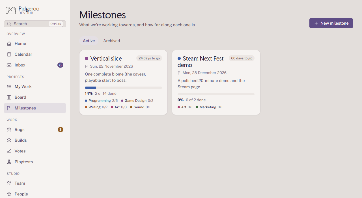Open My Work in sidebar
The image size is (362, 198).
click(35, 87)
